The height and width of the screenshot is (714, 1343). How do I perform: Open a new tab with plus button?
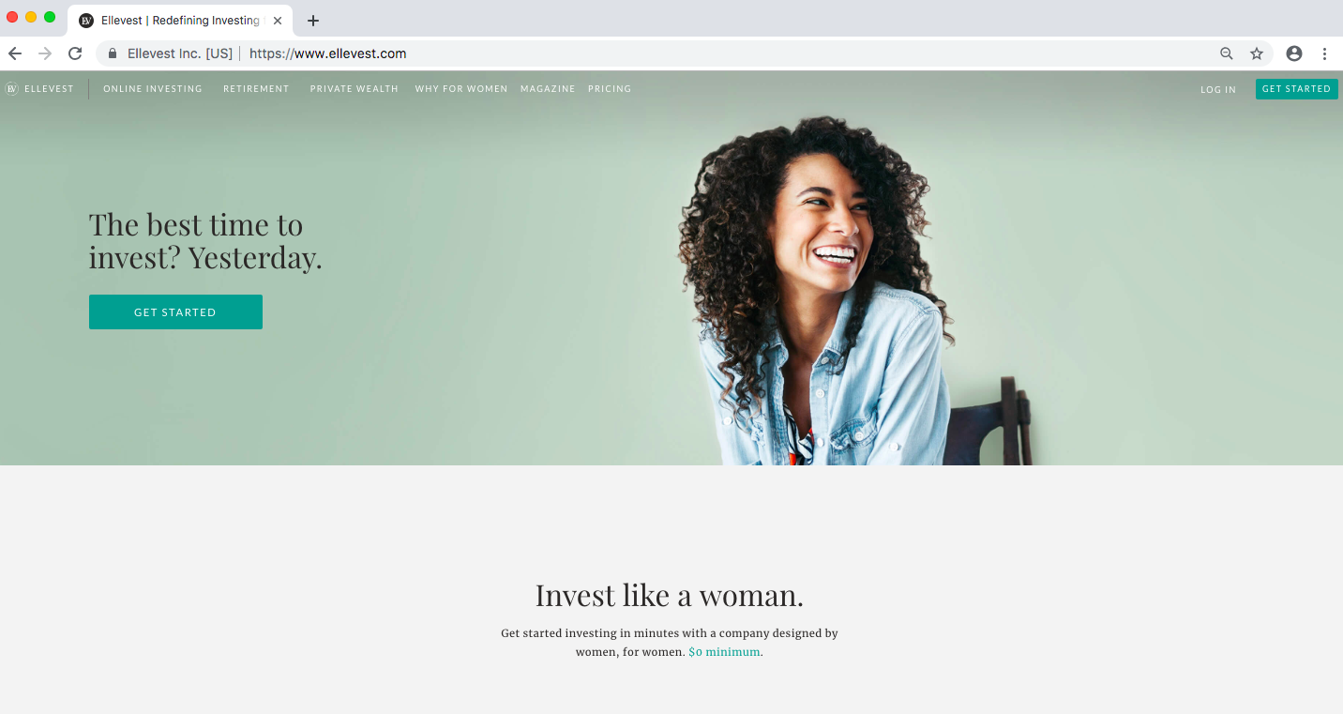[313, 21]
